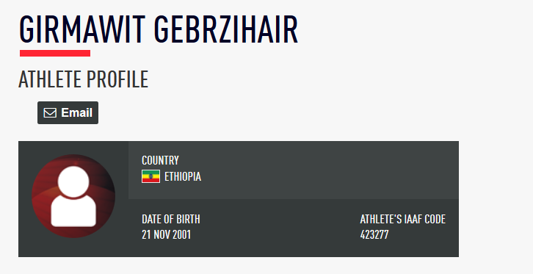Screen dimensions: 533x274
Task: Click the Girmawit Gebrzihair name heading
Action: click(159, 29)
